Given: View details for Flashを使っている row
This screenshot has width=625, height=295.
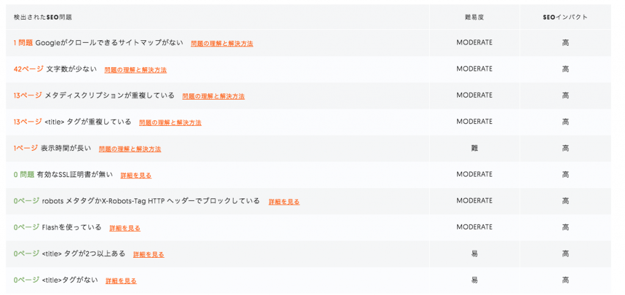Looking at the screenshot, I should (125, 228).
